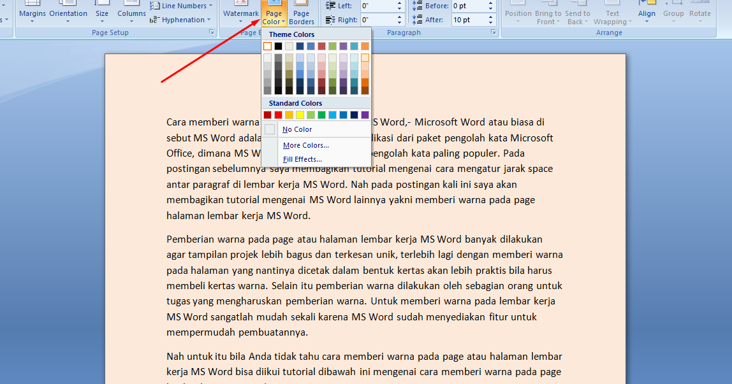Select the black theme color swatch
732x384 pixels.
pyautogui.click(x=278, y=46)
